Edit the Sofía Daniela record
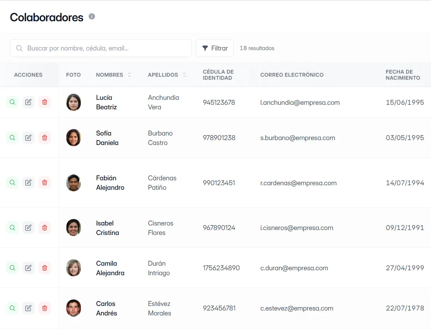The width and height of the screenshot is (431, 331). coord(28,138)
